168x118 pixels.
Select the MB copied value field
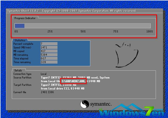click(49, 51)
